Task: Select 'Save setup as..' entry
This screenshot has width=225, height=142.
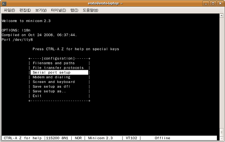Action: (49, 91)
